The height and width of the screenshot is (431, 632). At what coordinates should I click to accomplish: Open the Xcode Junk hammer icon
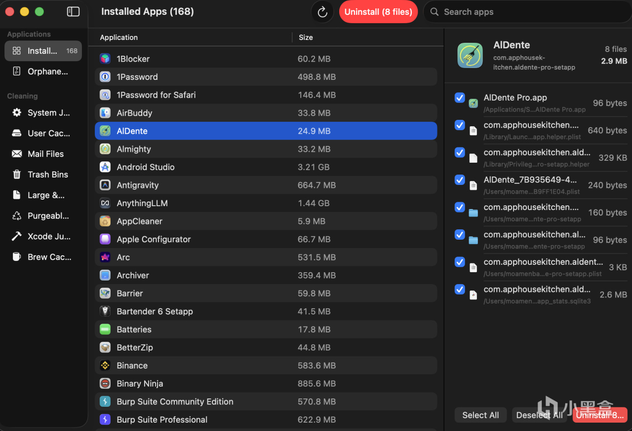17,237
